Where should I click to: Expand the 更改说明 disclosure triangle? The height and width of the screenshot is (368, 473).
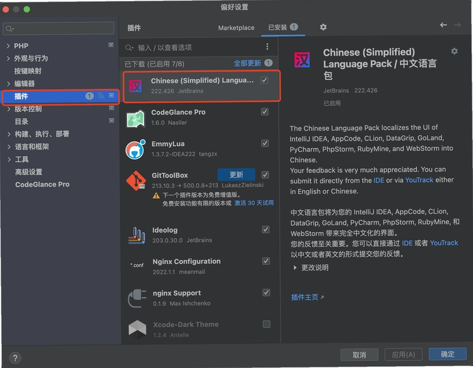pyautogui.click(x=295, y=267)
